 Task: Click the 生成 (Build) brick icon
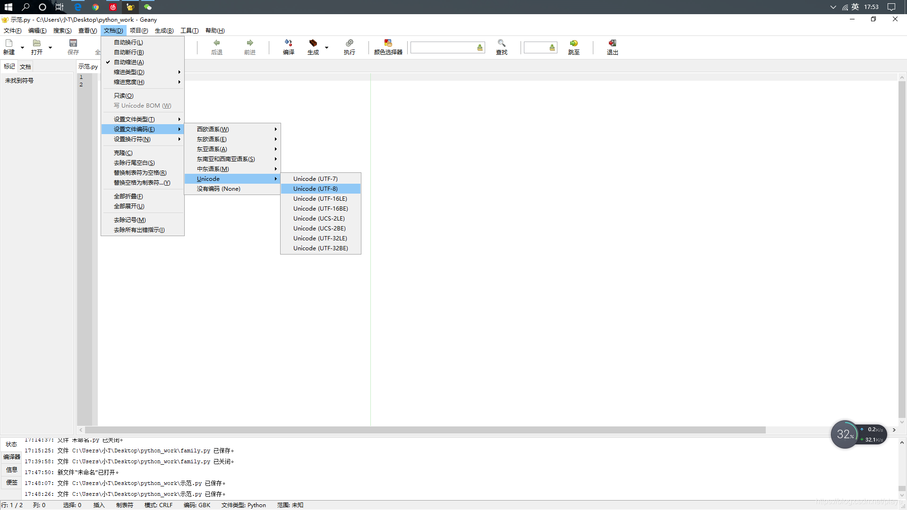[x=313, y=43]
